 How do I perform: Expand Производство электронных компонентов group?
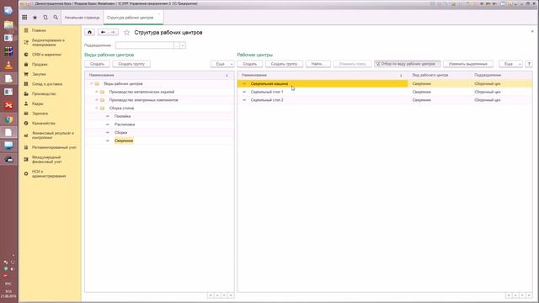click(x=97, y=100)
